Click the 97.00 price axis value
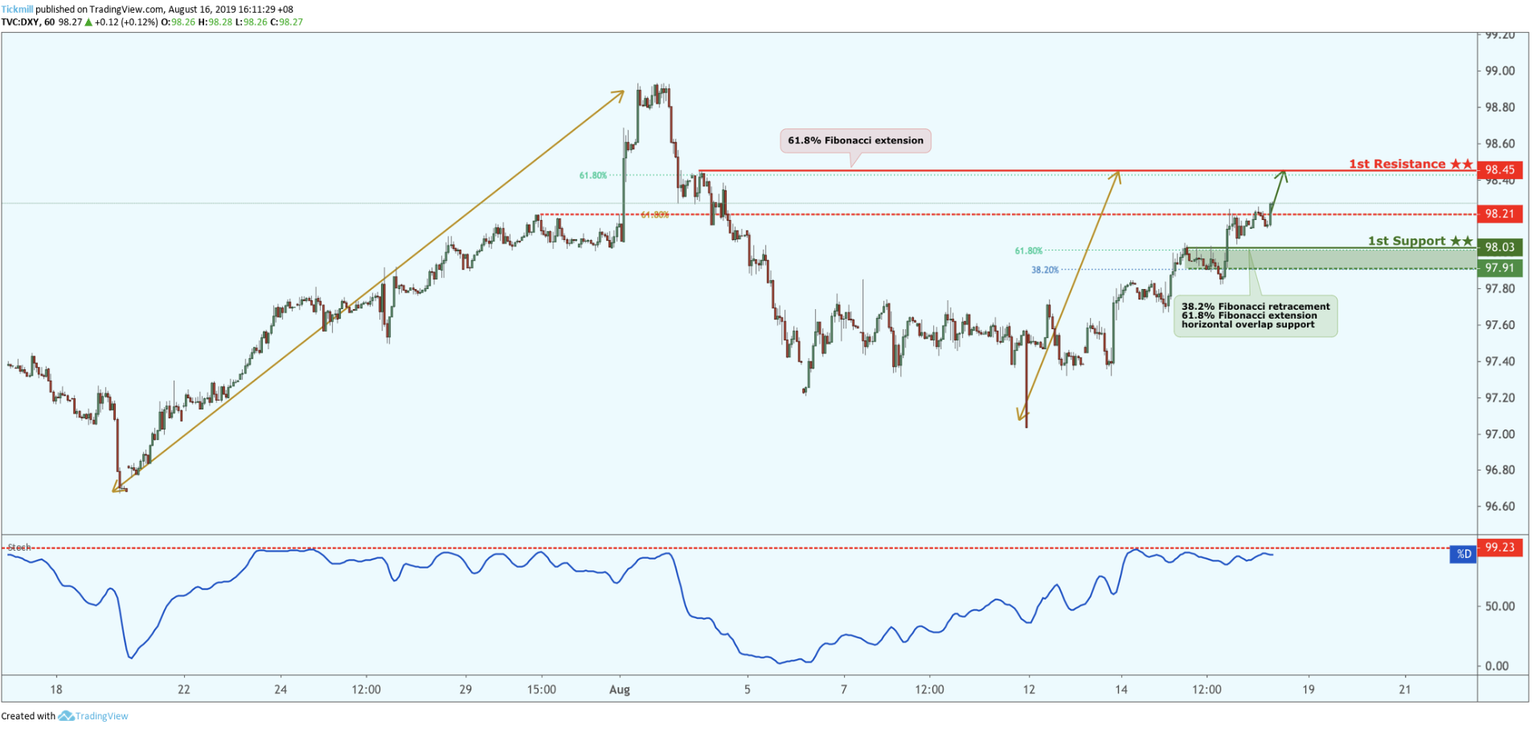This screenshot has width=1532, height=729. pyautogui.click(x=1500, y=434)
